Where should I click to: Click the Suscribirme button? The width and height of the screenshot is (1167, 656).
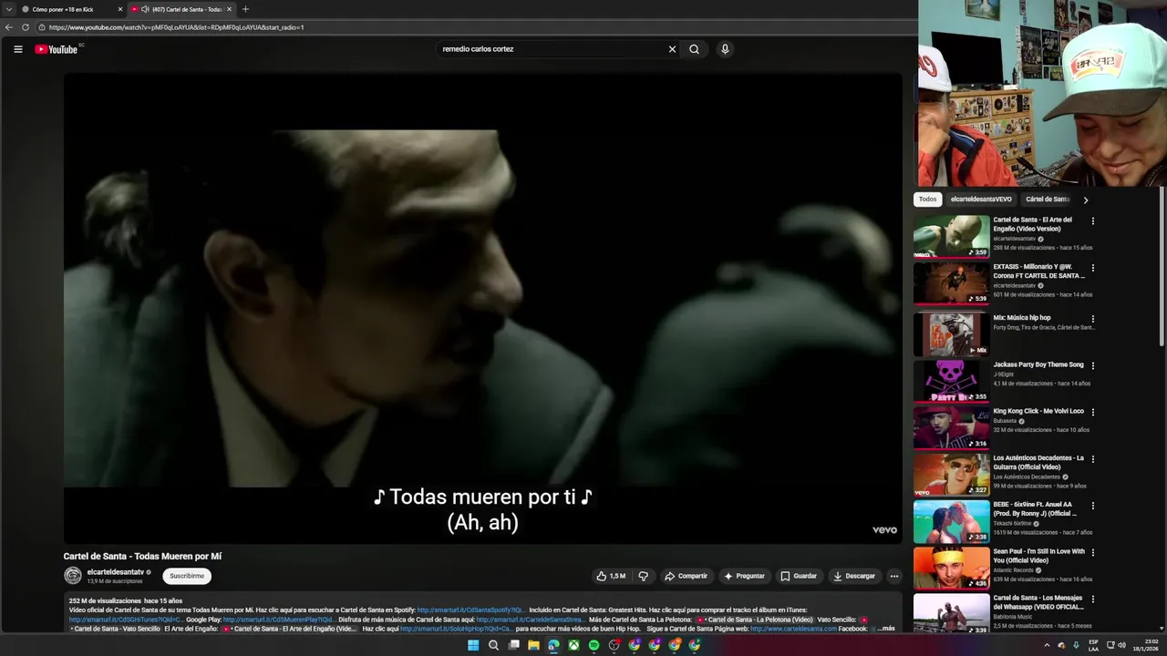pos(187,576)
